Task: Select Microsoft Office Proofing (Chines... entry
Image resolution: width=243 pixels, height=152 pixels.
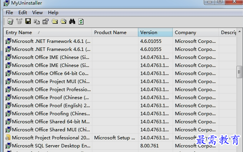Action: tap(51, 113)
